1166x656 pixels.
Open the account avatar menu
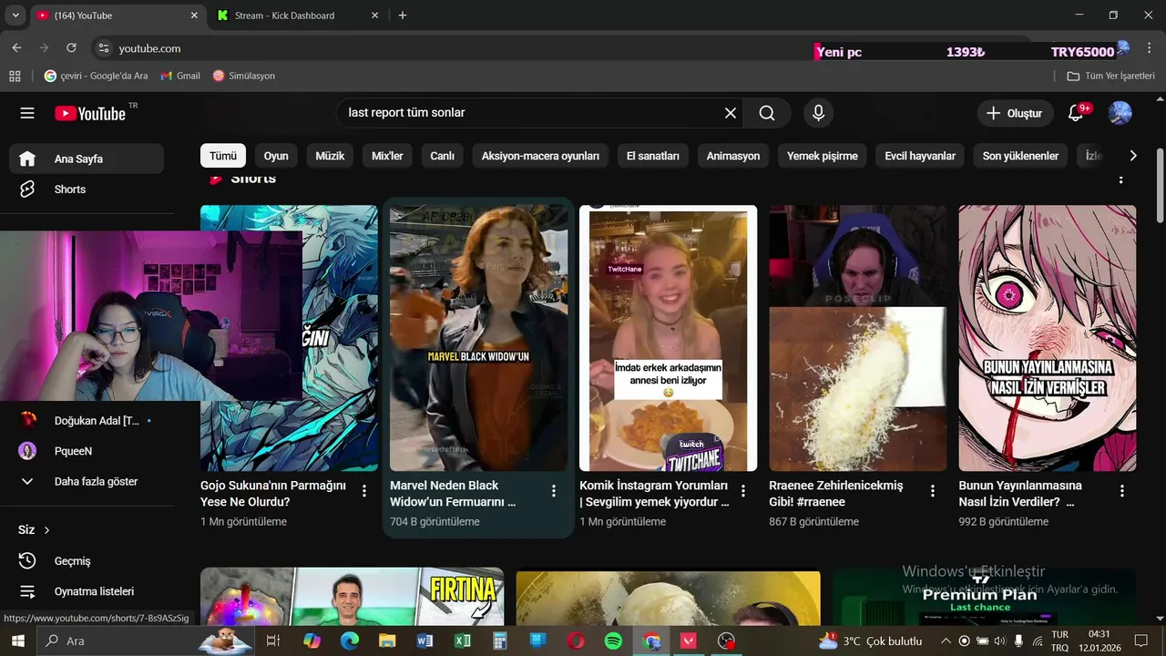click(1120, 113)
